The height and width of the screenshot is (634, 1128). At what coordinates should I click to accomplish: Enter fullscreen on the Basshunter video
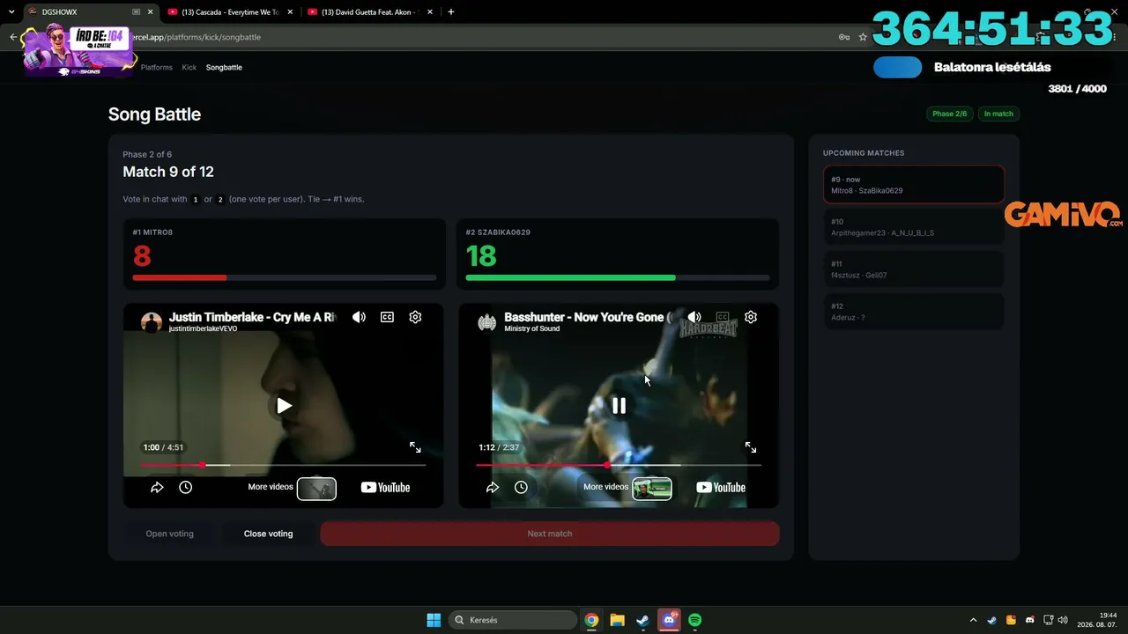(x=751, y=447)
